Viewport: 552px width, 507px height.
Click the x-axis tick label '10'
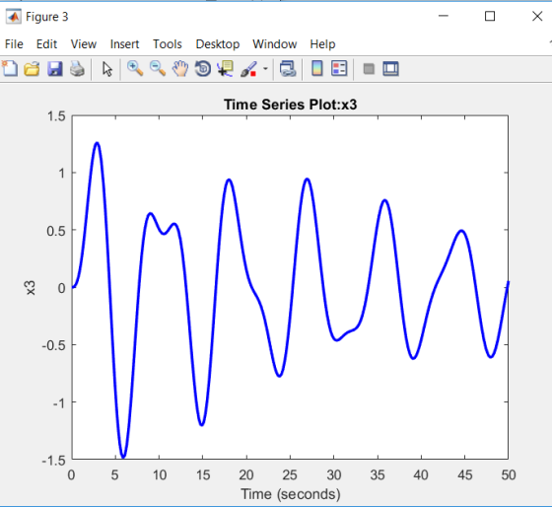point(160,474)
